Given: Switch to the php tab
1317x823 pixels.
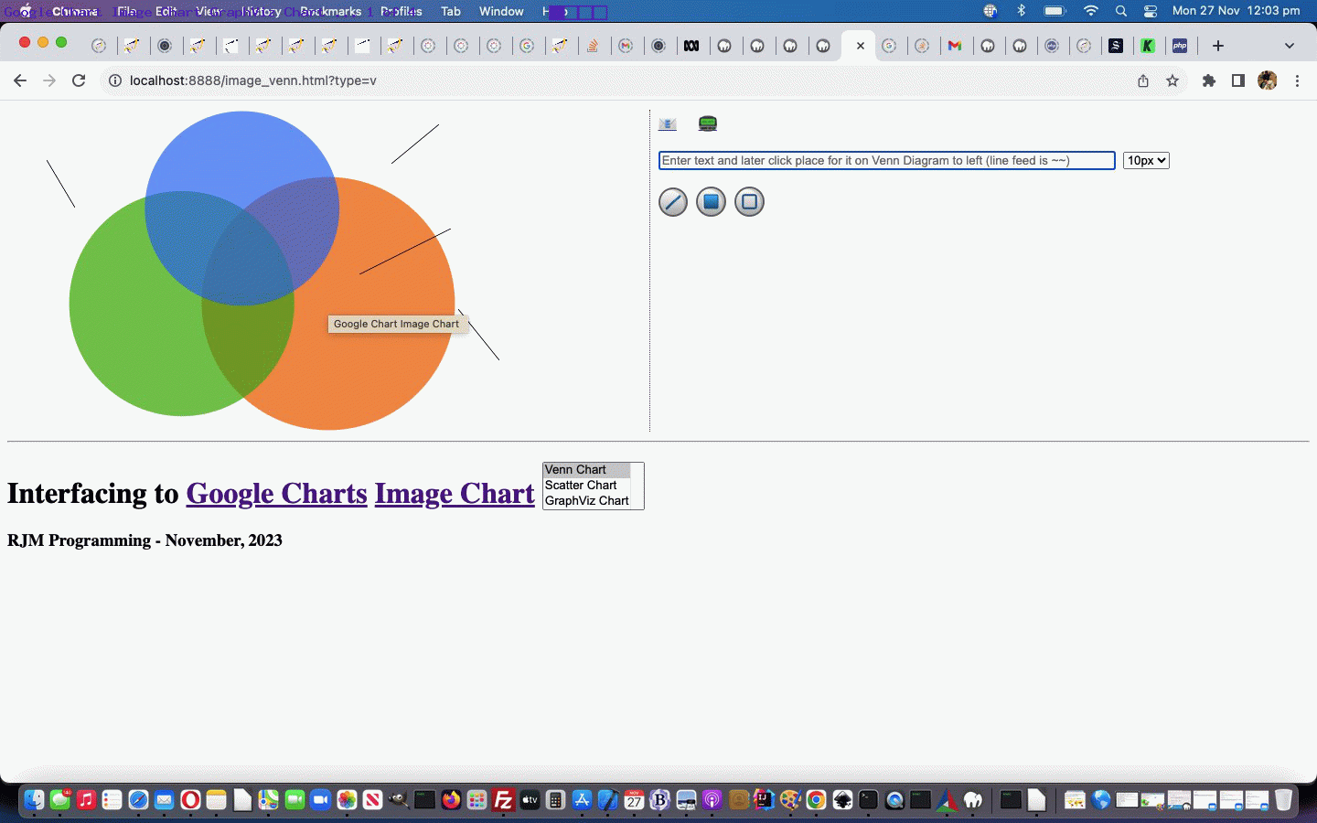Looking at the screenshot, I should [x=1180, y=46].
